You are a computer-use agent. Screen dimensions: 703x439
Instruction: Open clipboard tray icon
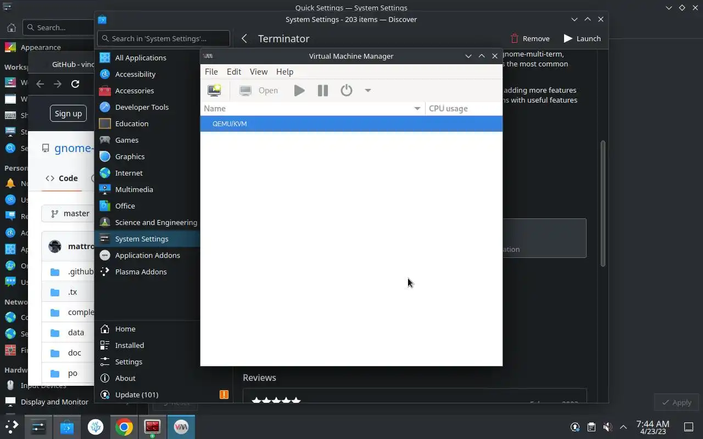591,426
